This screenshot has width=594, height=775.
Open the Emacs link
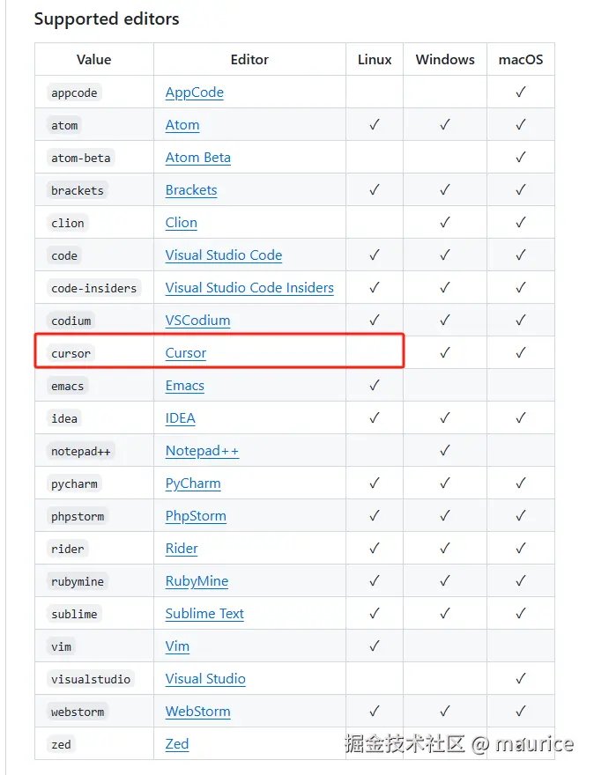click(x=185, y=386)
